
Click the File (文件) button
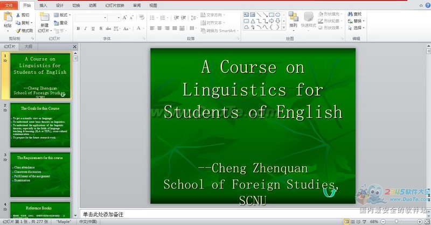pos(9,5)
